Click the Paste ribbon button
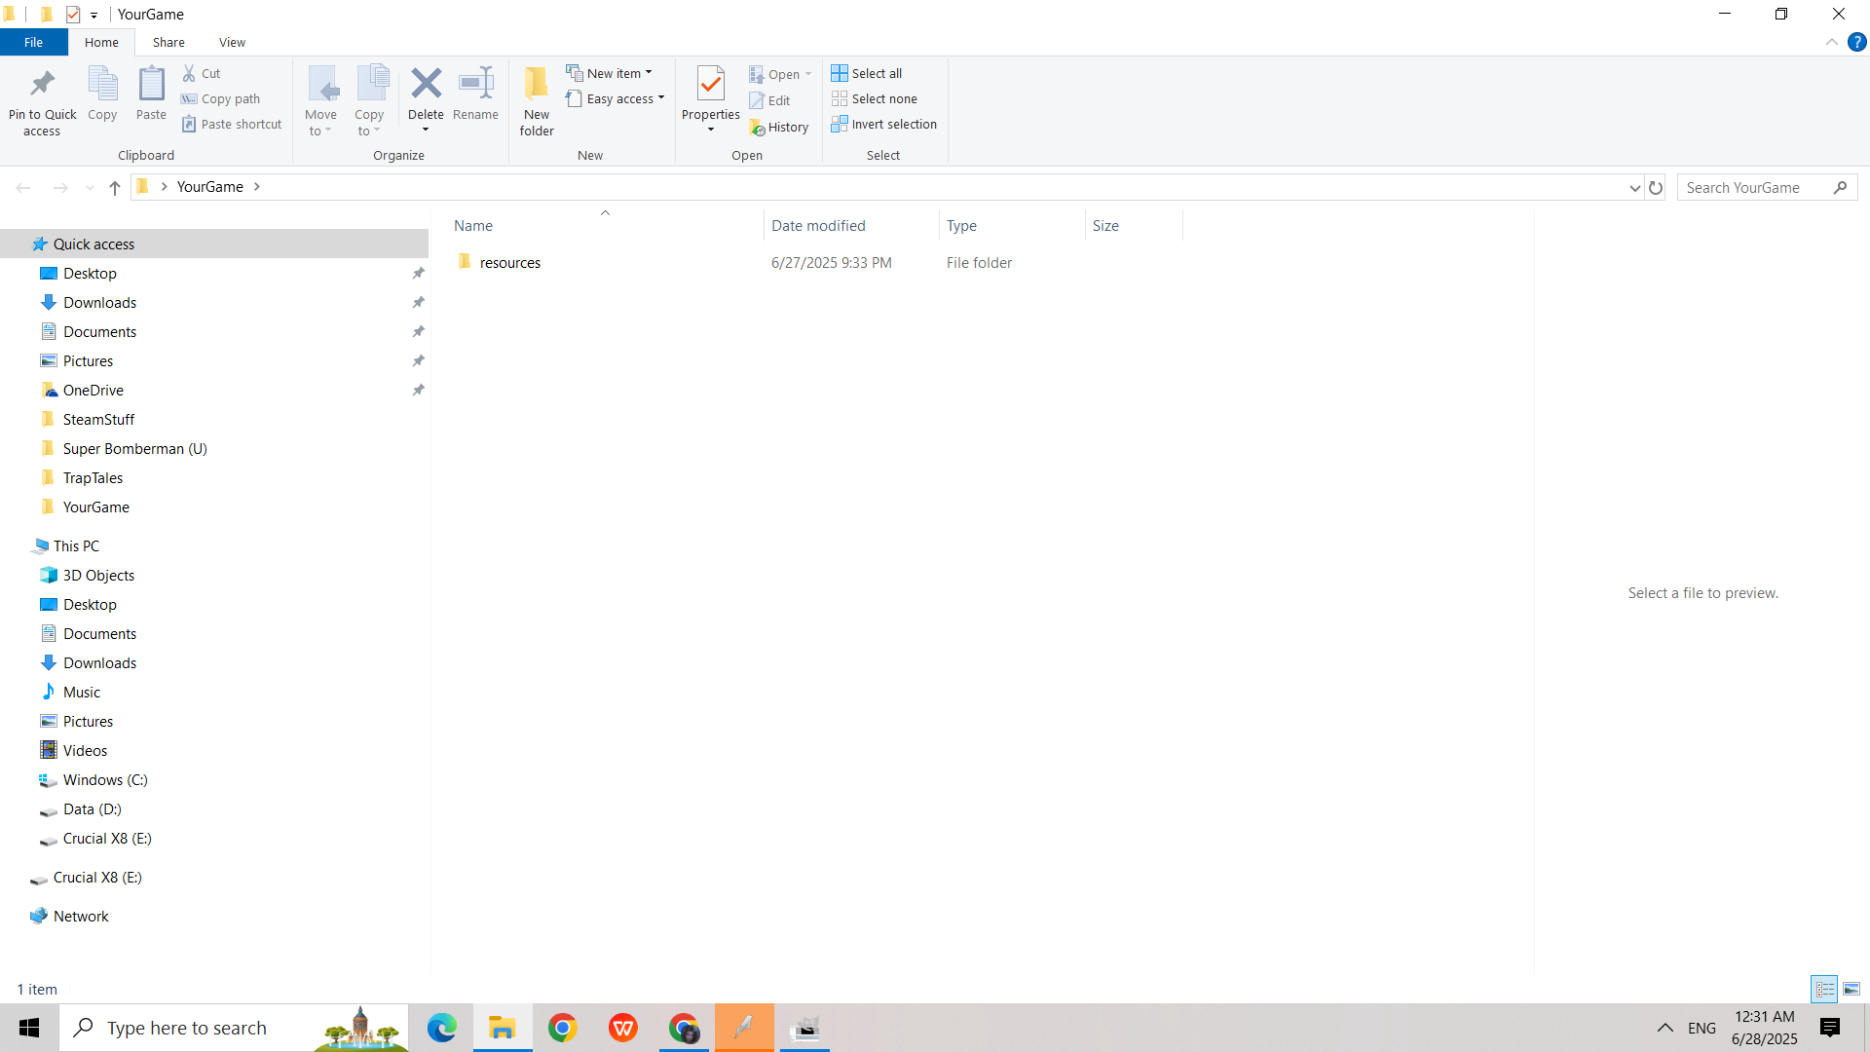Screen dimensions: 1870x1052 pos(151,94)
